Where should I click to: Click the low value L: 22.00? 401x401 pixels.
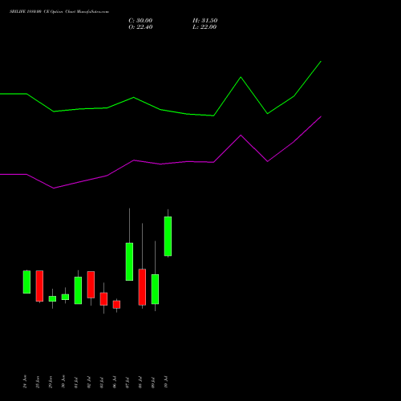pos(205,27)
